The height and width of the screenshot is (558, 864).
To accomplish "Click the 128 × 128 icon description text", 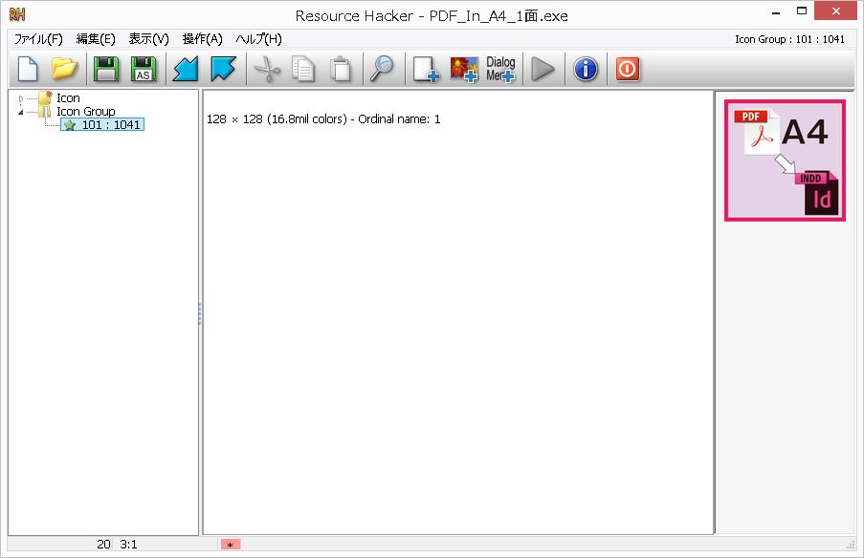I will click(x=323, y=118).
